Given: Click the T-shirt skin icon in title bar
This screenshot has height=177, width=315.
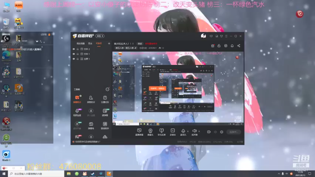Looking at the screenshot, I should coord(221,36).
